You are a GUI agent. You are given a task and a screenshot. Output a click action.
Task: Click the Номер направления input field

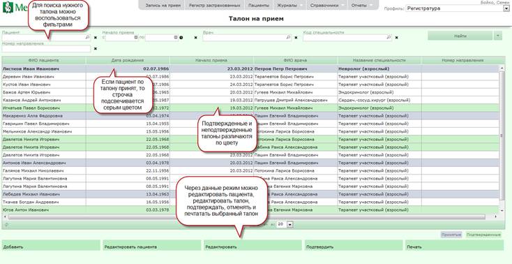tap(46, 49)
